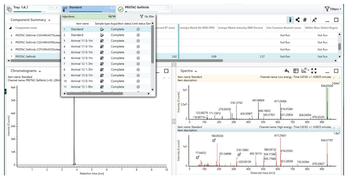
Task: Select injection 3 Animal 11 0-1hr
Action: [x=107, y=41]
